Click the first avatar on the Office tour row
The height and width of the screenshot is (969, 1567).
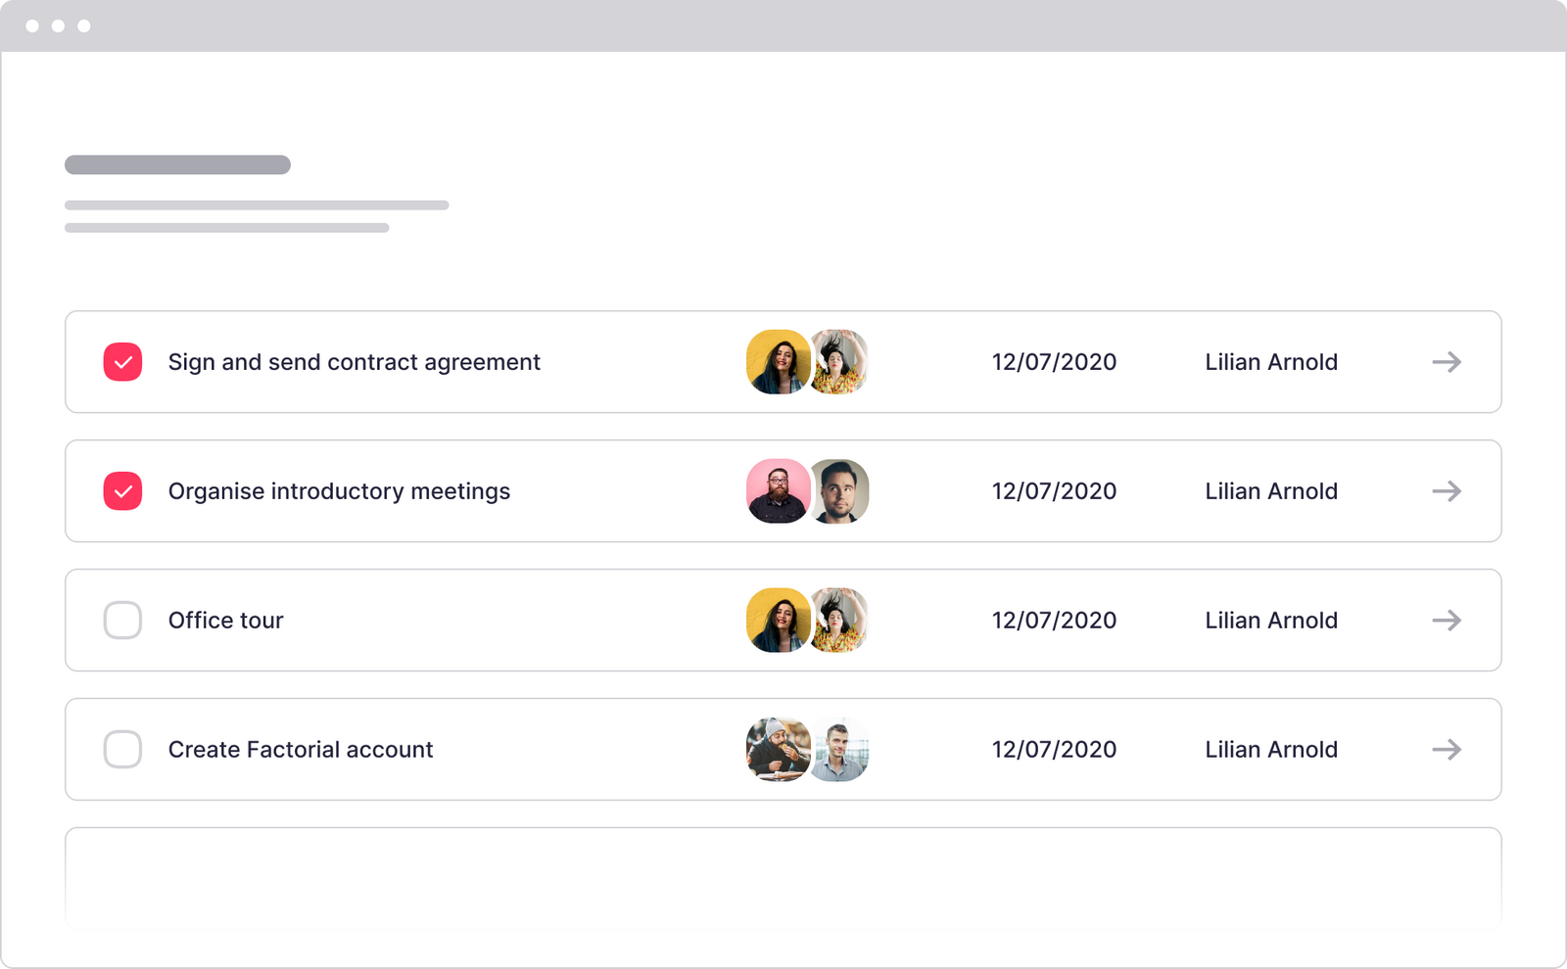tap(778, 620)
